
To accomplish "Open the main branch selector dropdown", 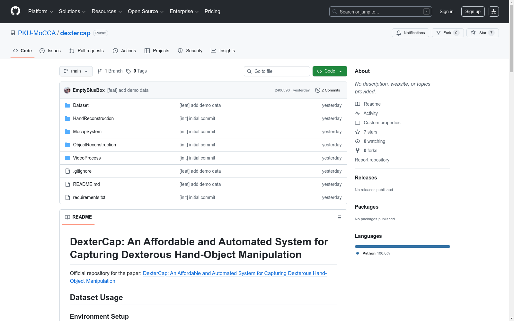I will point(76,71).
